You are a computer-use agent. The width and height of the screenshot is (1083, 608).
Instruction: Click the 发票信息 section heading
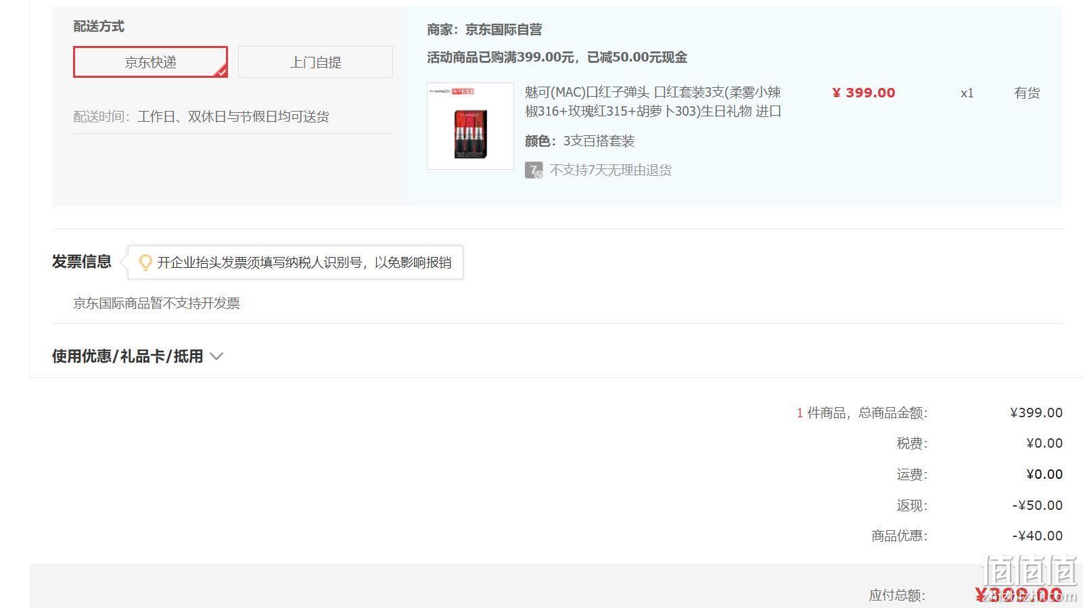pyautogui.click(x=82, y=262)
